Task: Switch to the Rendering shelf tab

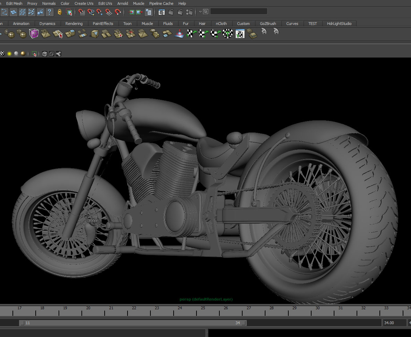Action: pyautogui.click(x=74, y=24)
